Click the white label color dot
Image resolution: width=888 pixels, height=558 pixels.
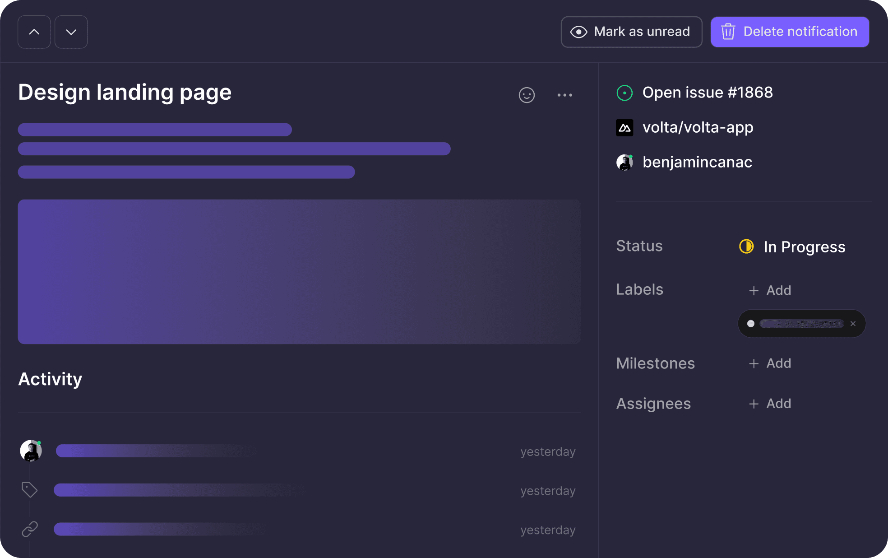[x=751, y=324]
